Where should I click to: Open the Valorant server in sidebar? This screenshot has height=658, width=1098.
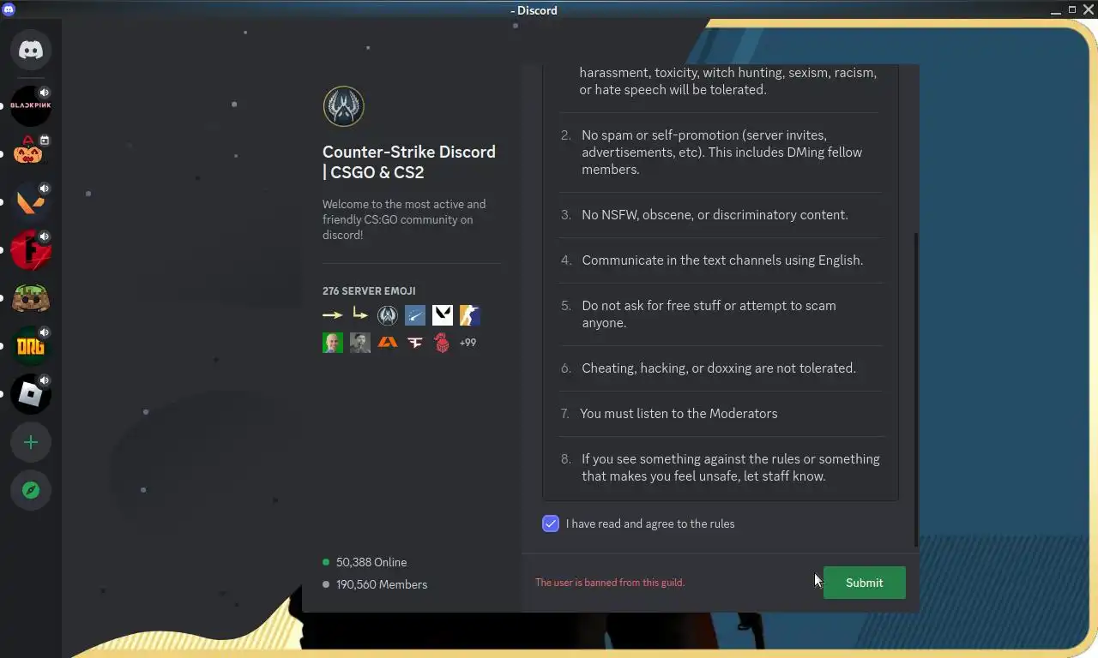[31, 201]
